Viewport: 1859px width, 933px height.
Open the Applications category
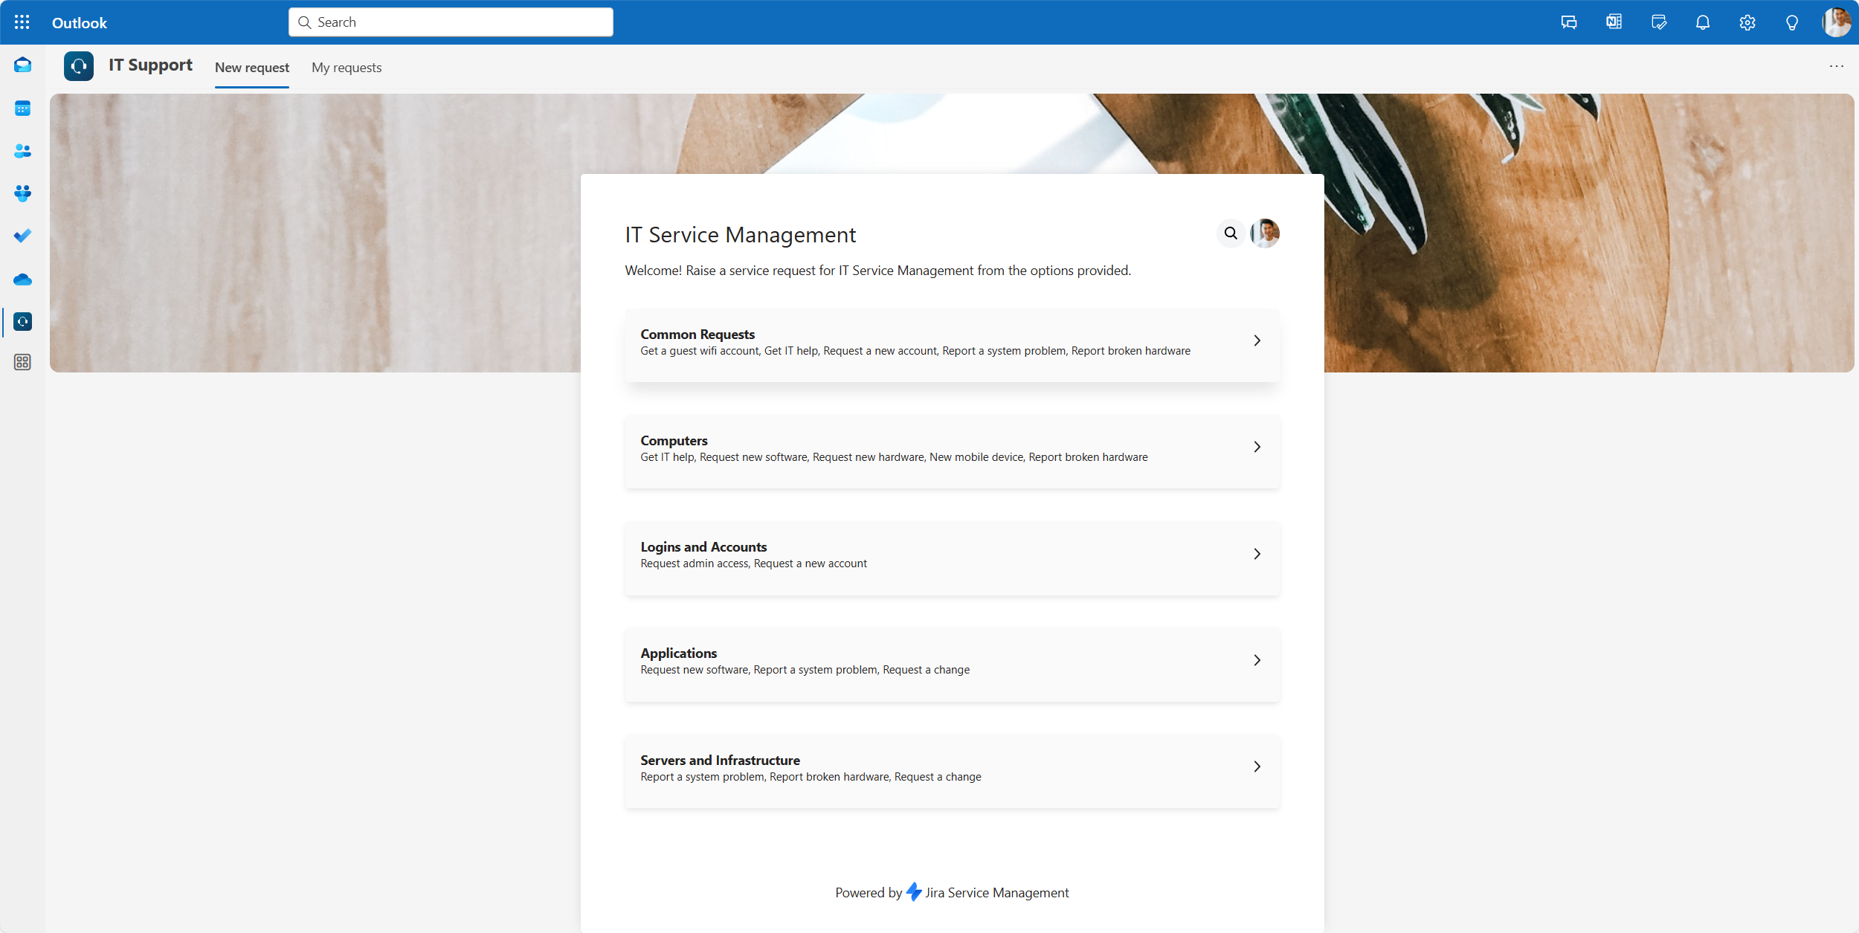[952, 665]
